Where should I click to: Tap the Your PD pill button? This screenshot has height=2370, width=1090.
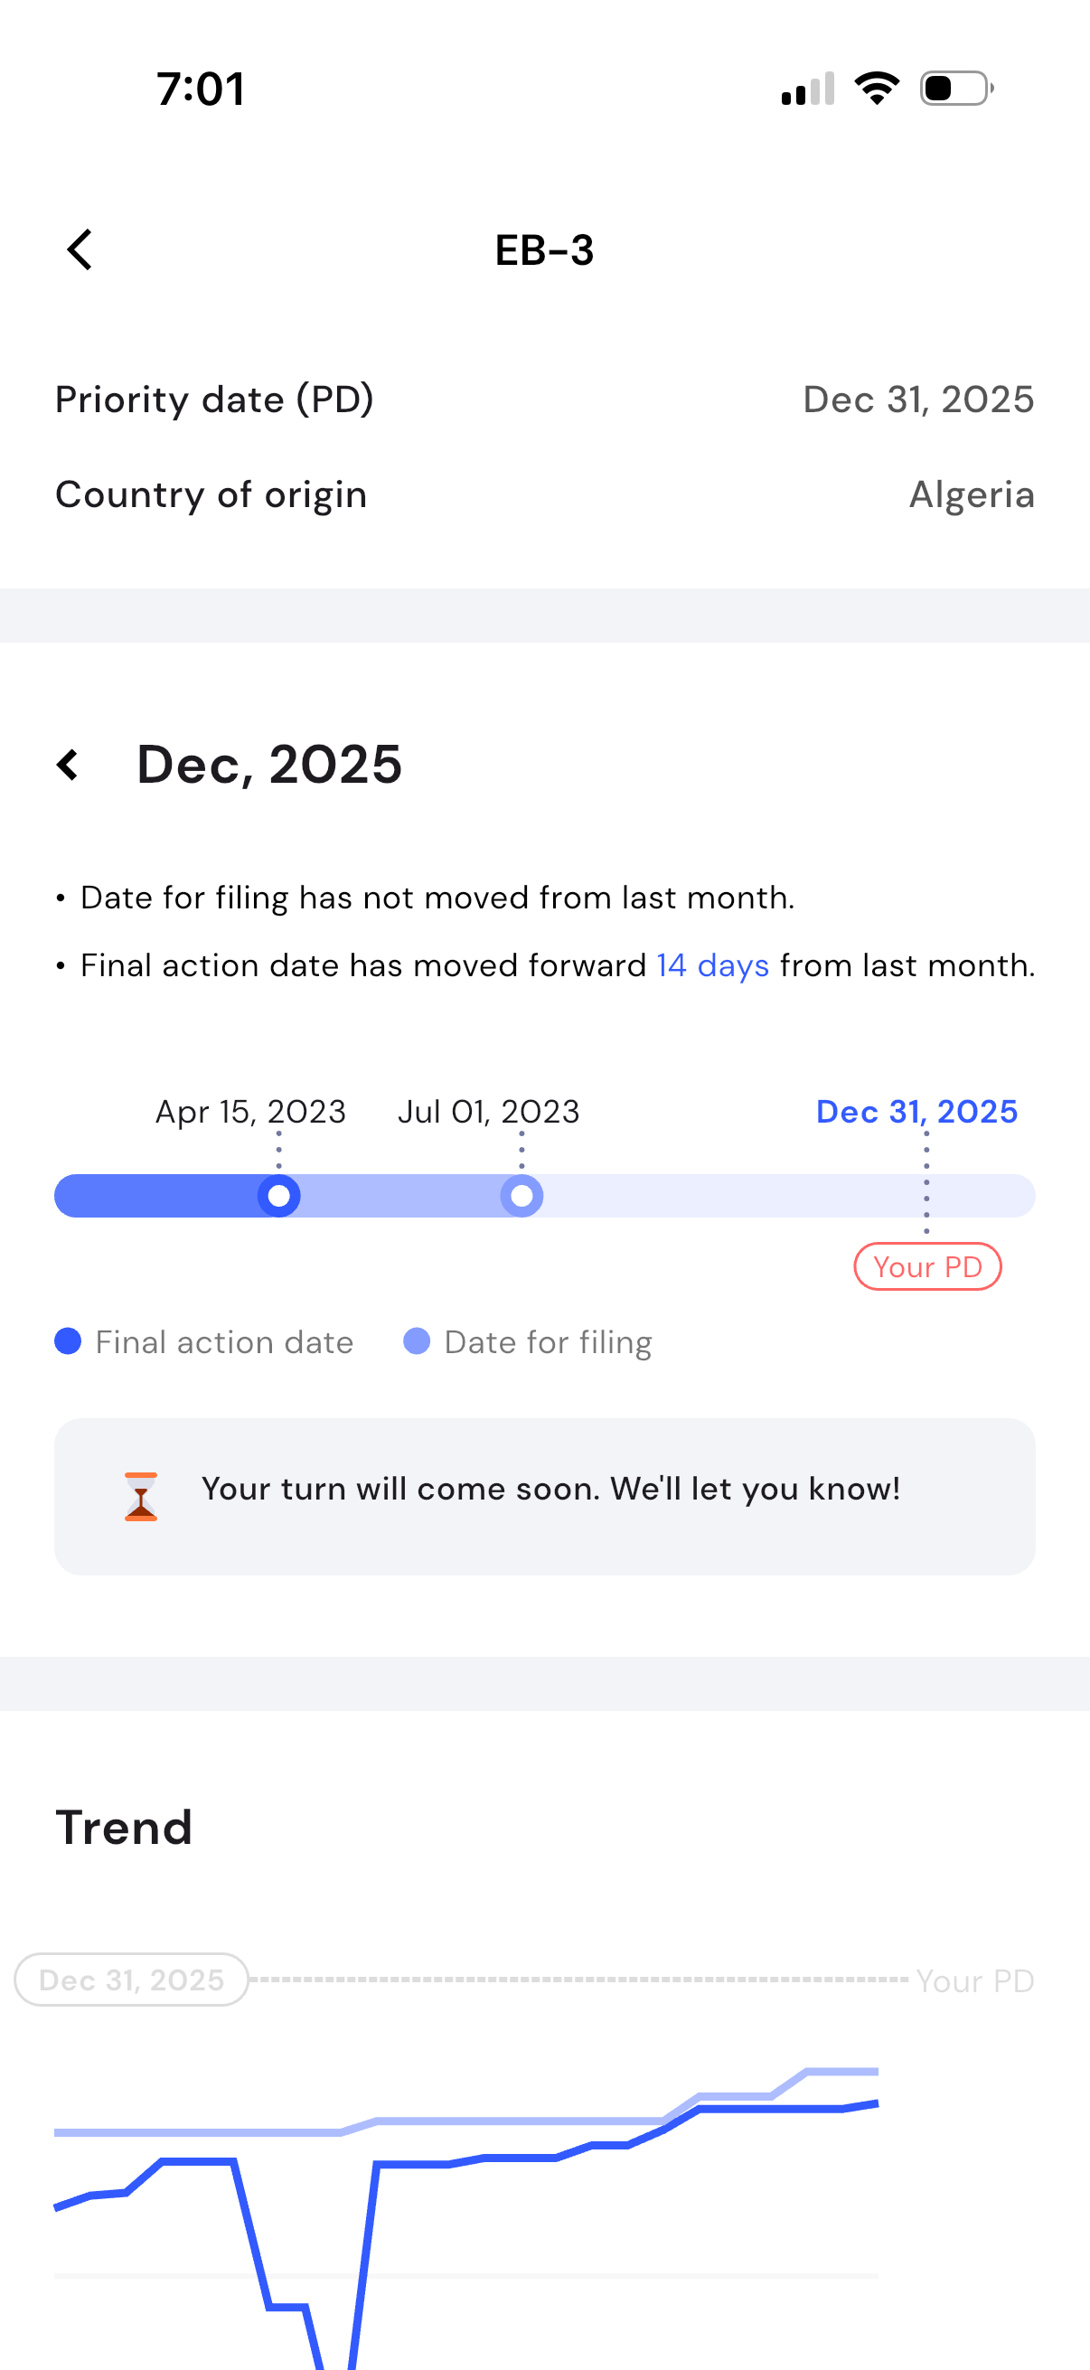tap(926, 1266)
